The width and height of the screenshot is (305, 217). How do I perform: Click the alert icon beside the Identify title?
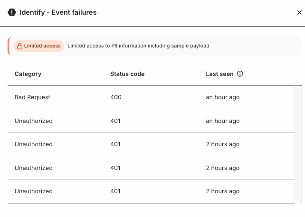point(12,13)
